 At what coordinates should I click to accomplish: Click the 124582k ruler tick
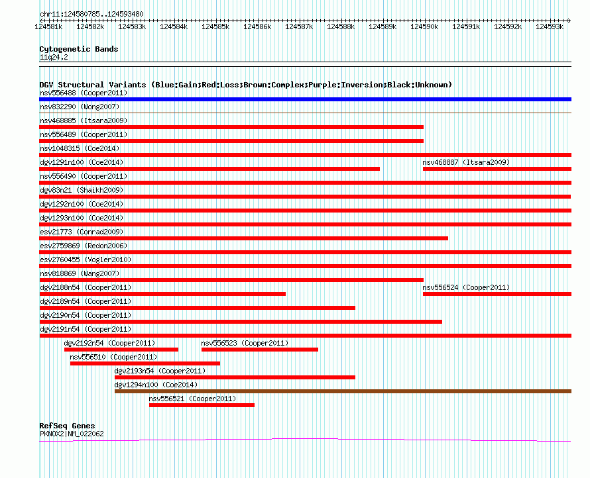(90, 26)
